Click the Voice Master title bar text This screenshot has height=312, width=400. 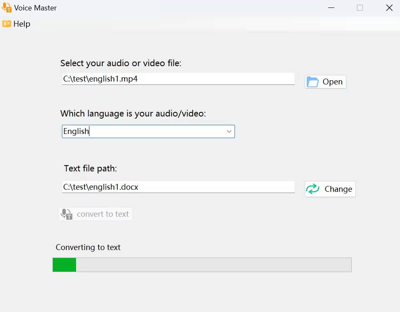click(x=35, y=7)
